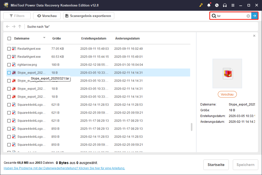The width and height of the screenshot is (262, 175).
Task: Return home with the Startseite button
Action: coord(216,164)
